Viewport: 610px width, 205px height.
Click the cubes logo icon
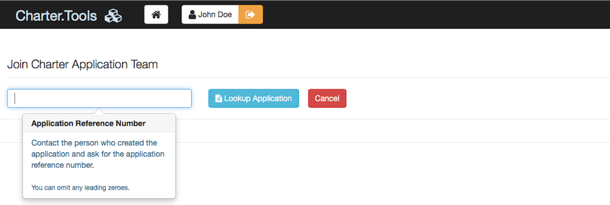113,16
